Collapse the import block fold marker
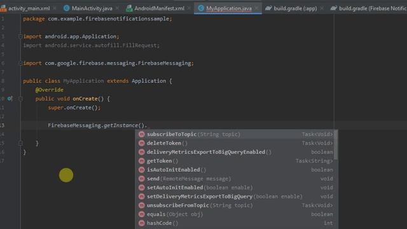 pos(20,36)
